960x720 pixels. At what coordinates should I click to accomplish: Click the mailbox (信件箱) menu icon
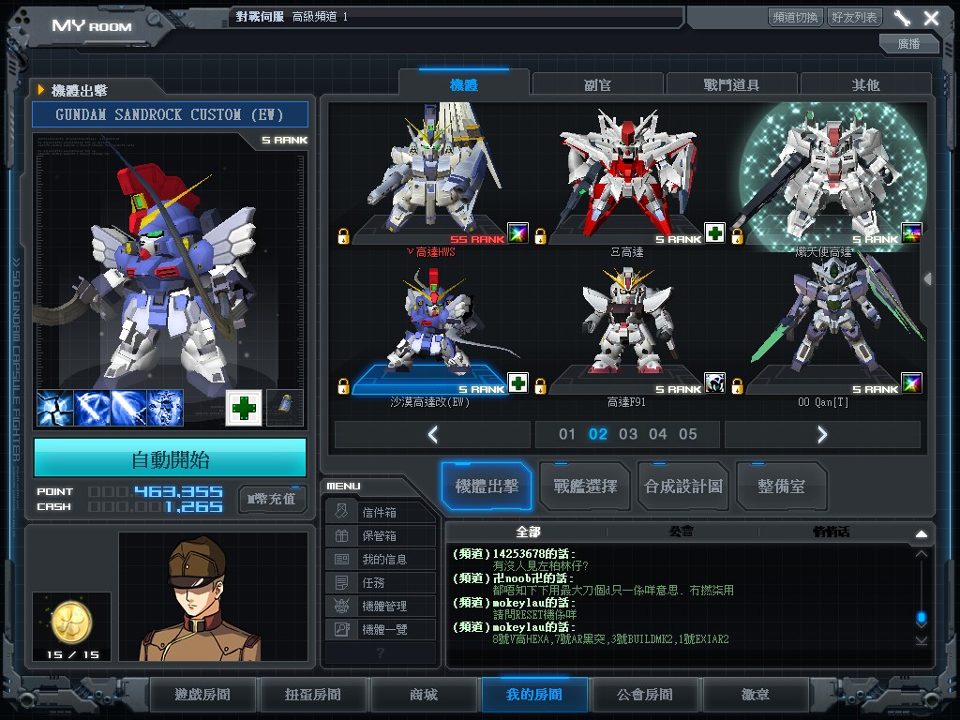[342, 512]
